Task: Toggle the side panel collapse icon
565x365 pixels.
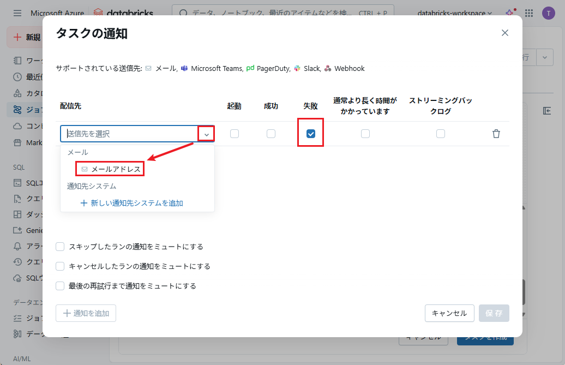Action: pos(546,111)
